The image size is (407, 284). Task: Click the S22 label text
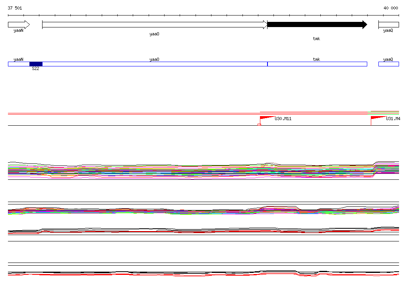(x=35, y=68)
